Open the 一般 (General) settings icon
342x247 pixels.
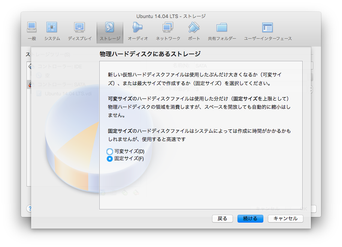coord(32,31)
